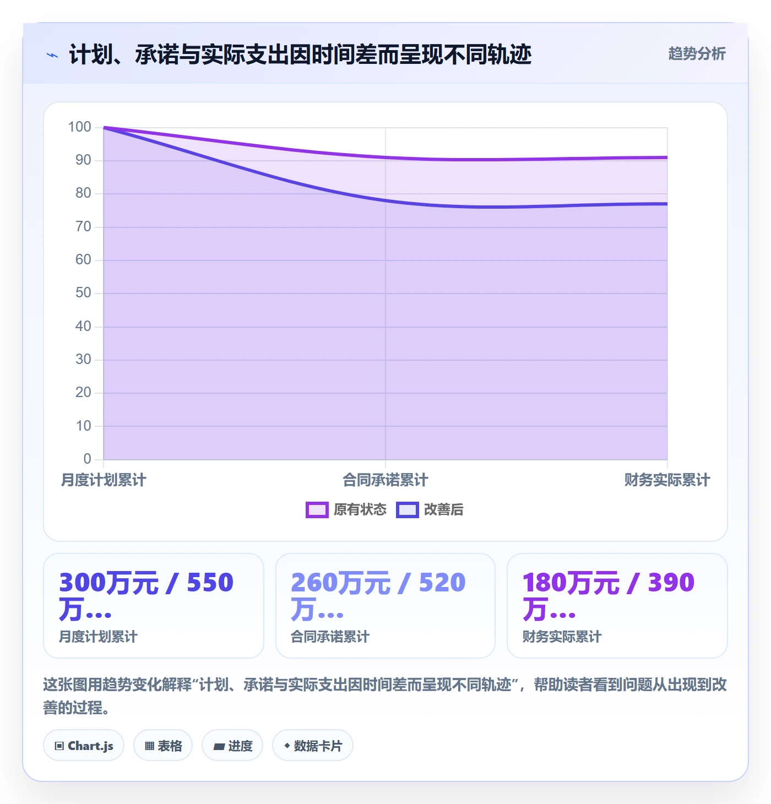
Task: Click blue 改善后 line end at 财务实际累计
Action: (x=667, y=204)
